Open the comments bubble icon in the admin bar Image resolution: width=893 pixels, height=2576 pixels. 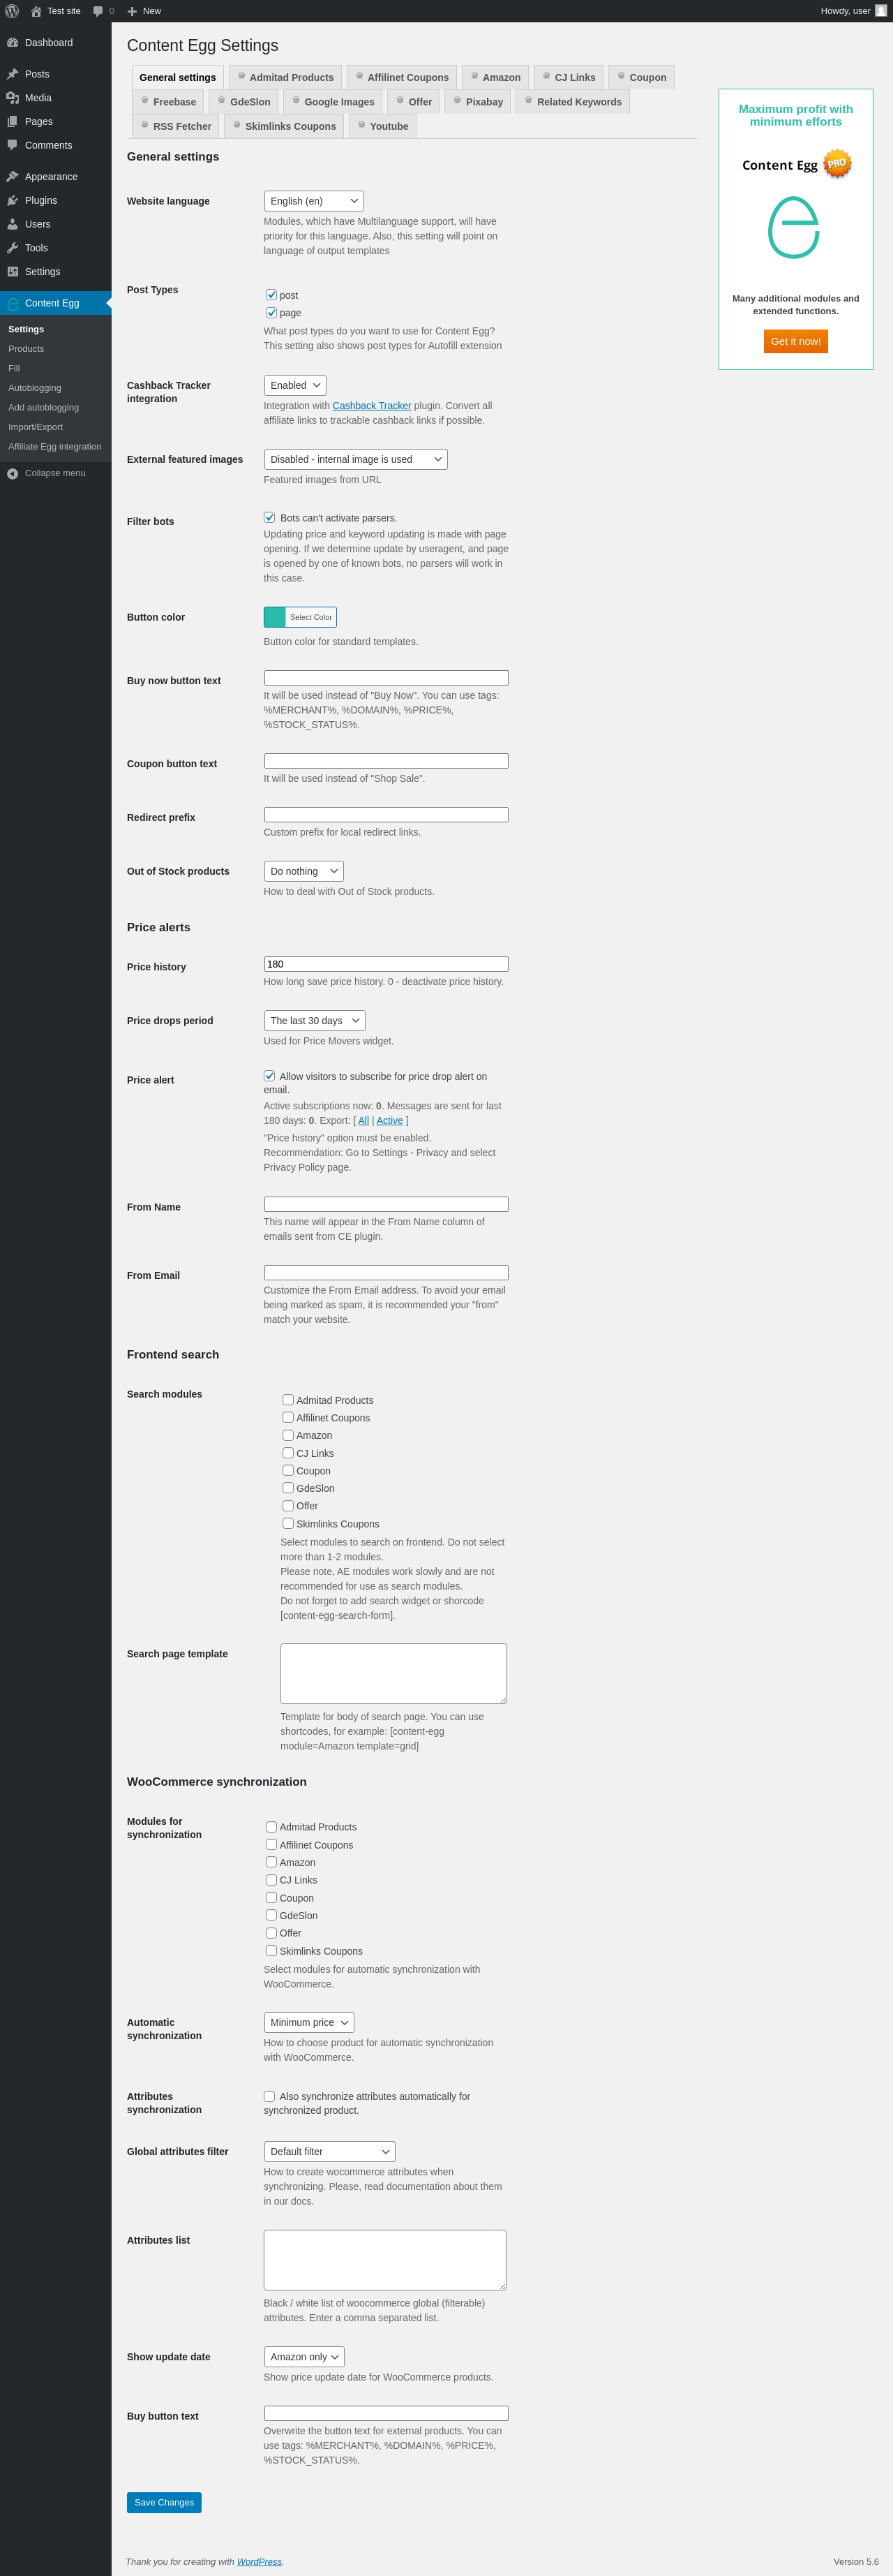click(x=98, y=11)
